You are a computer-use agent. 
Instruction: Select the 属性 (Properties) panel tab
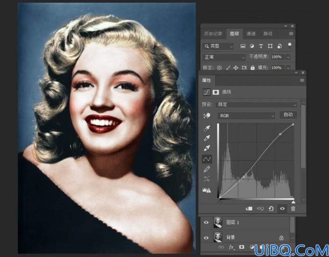pyautogui.click(x=206, y=80)
